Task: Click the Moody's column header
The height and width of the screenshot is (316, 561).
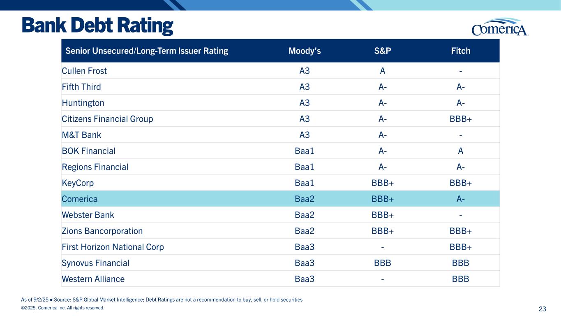Action: pyautogui.click(x=305, y=51)
